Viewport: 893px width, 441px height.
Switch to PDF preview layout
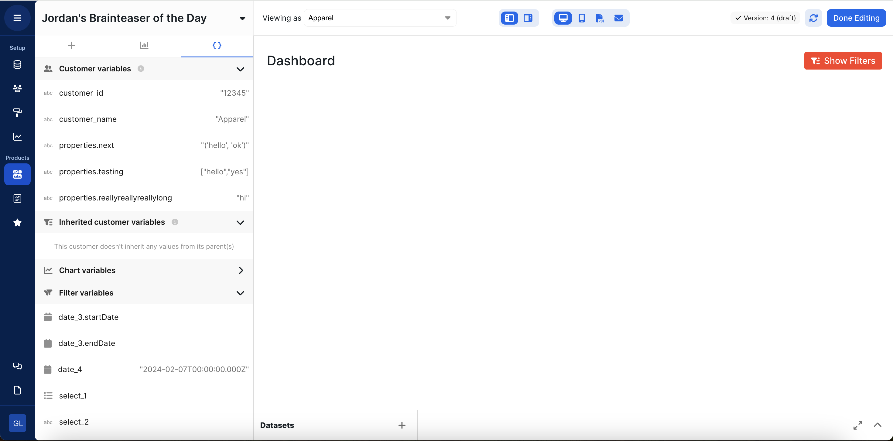click(x=600, y=18)
